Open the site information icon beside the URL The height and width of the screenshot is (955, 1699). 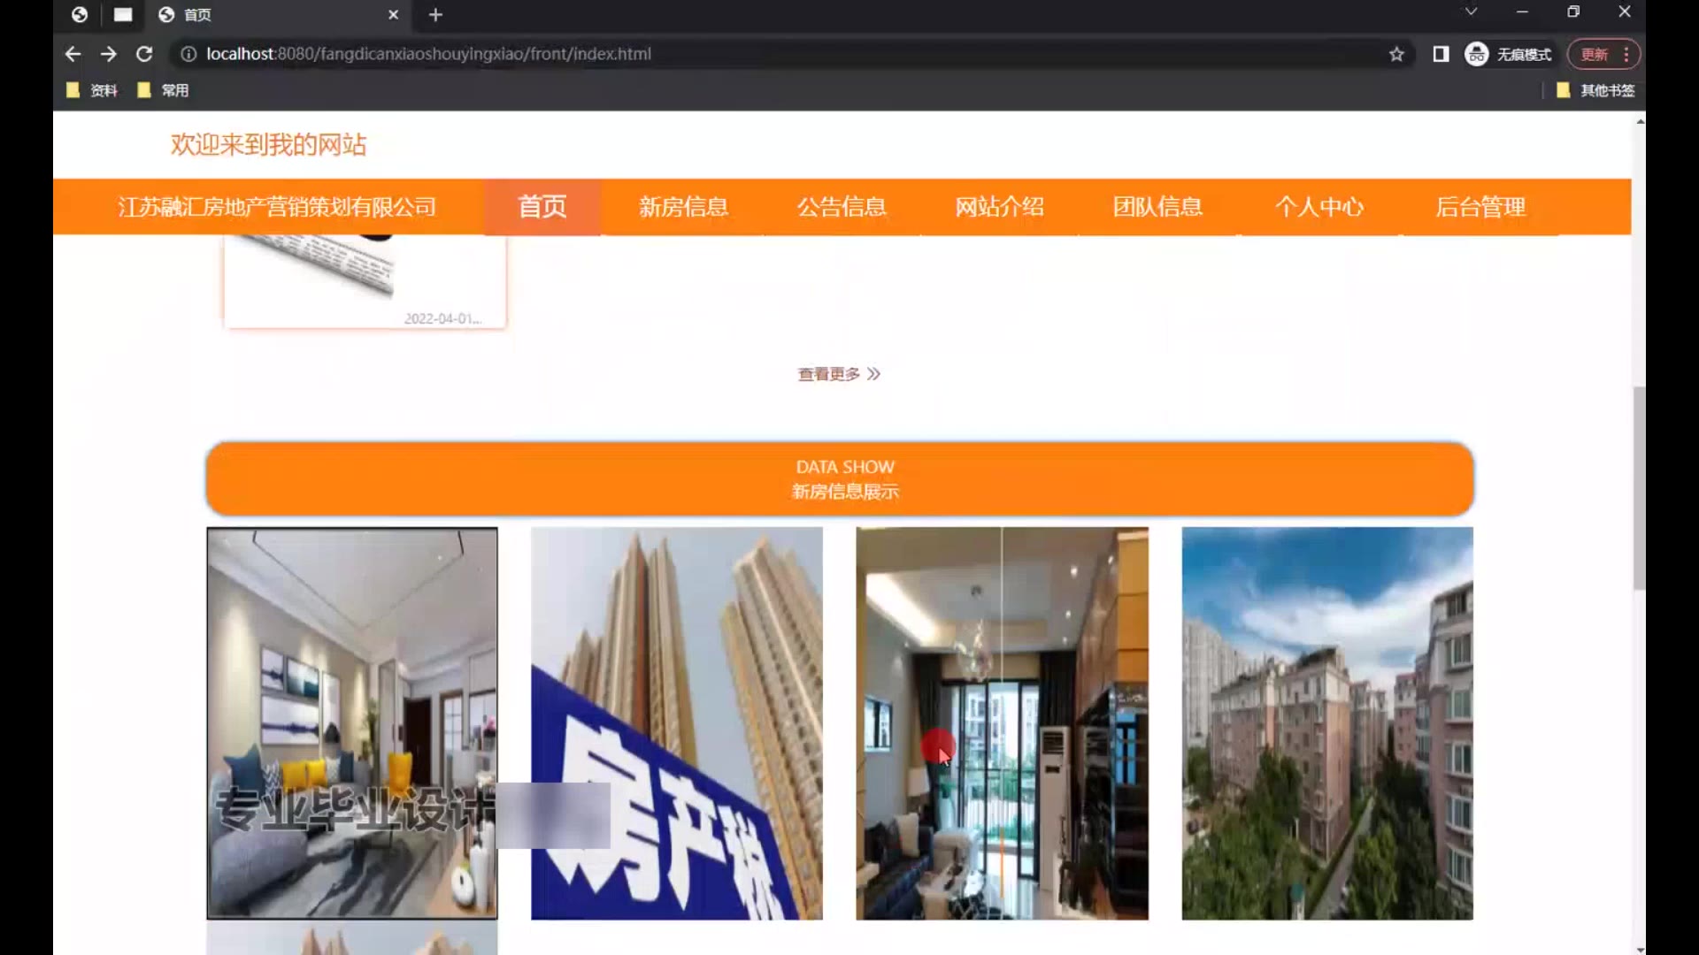click(188, 54)
